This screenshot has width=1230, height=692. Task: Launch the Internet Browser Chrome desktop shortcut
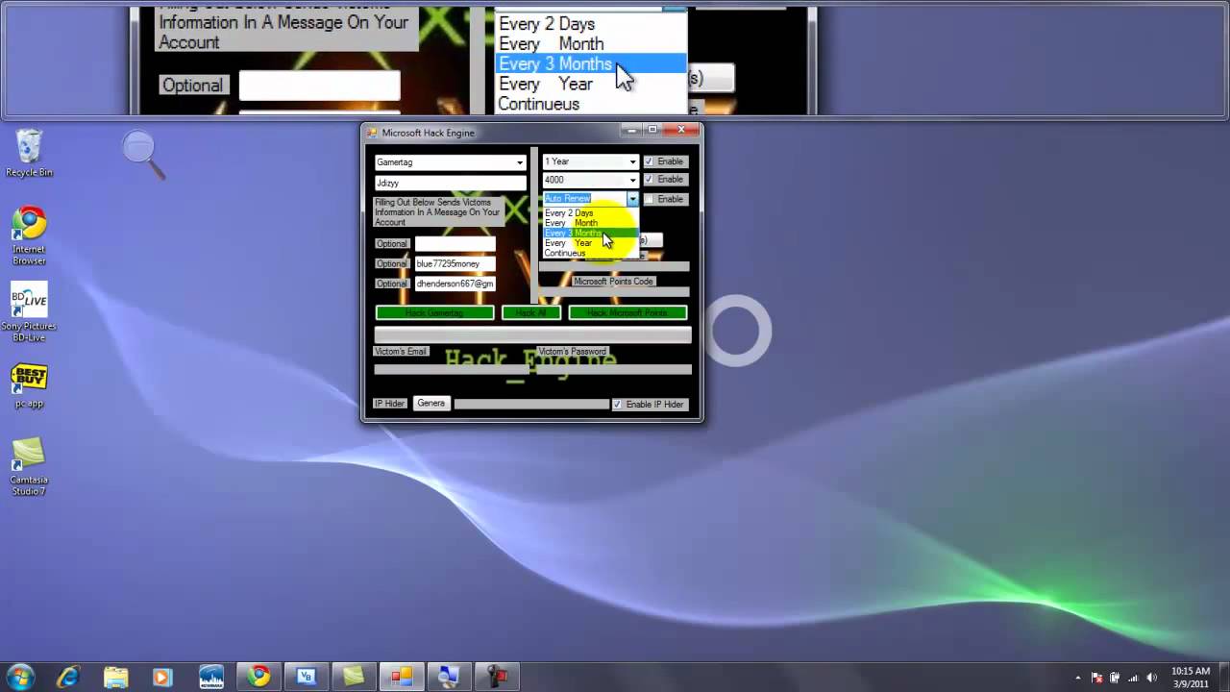29,235
